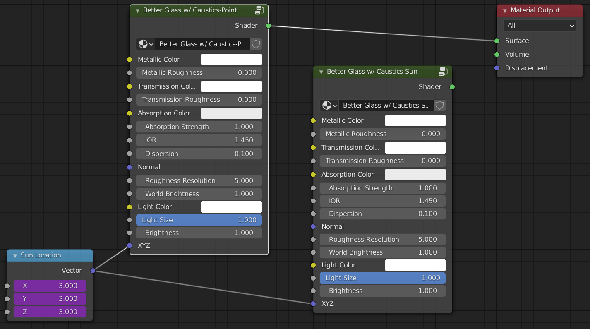
Task: Open the All output target dropdown in Material Output
Action: tap(540, 25)
